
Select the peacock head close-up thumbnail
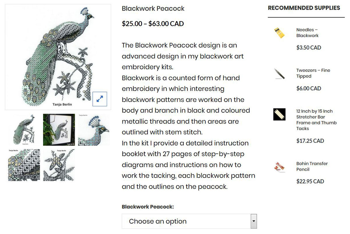[94, 130]
